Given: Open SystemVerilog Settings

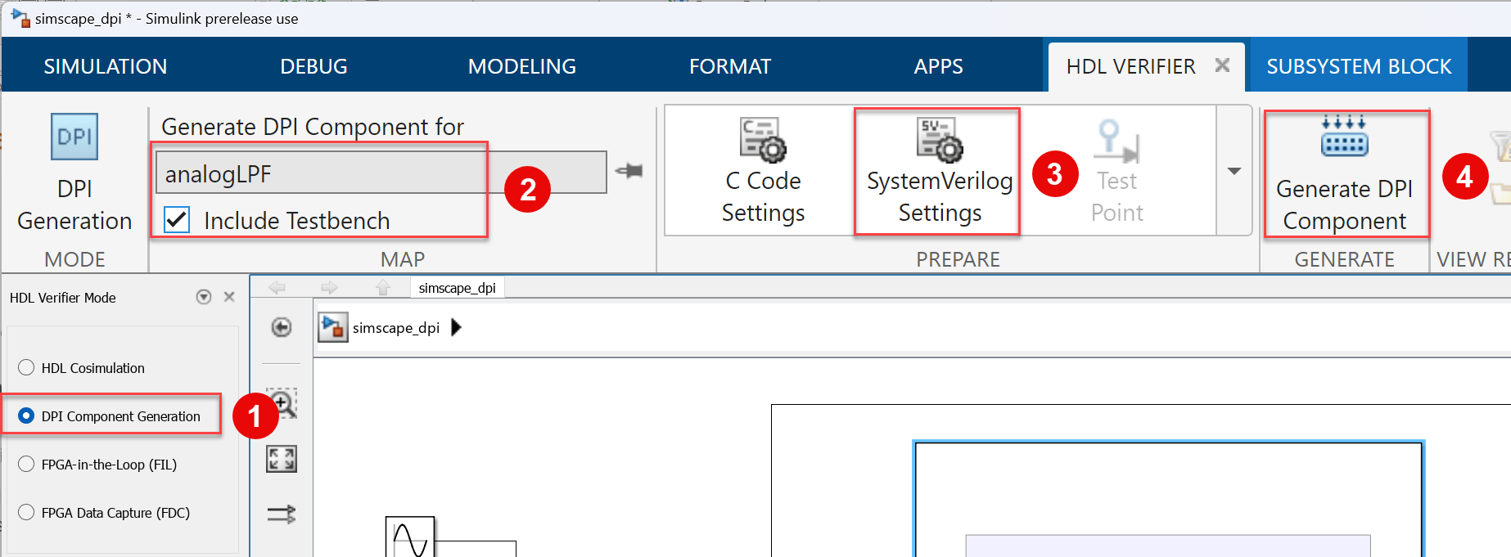Looking at the screenshot, I should 939,171.
